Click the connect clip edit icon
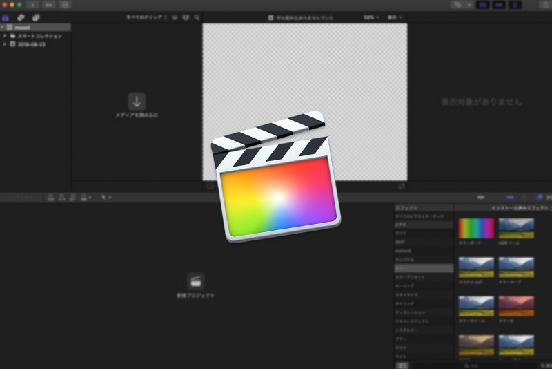The height and width of the screenshot is (369, 552). tap(50, 198)
